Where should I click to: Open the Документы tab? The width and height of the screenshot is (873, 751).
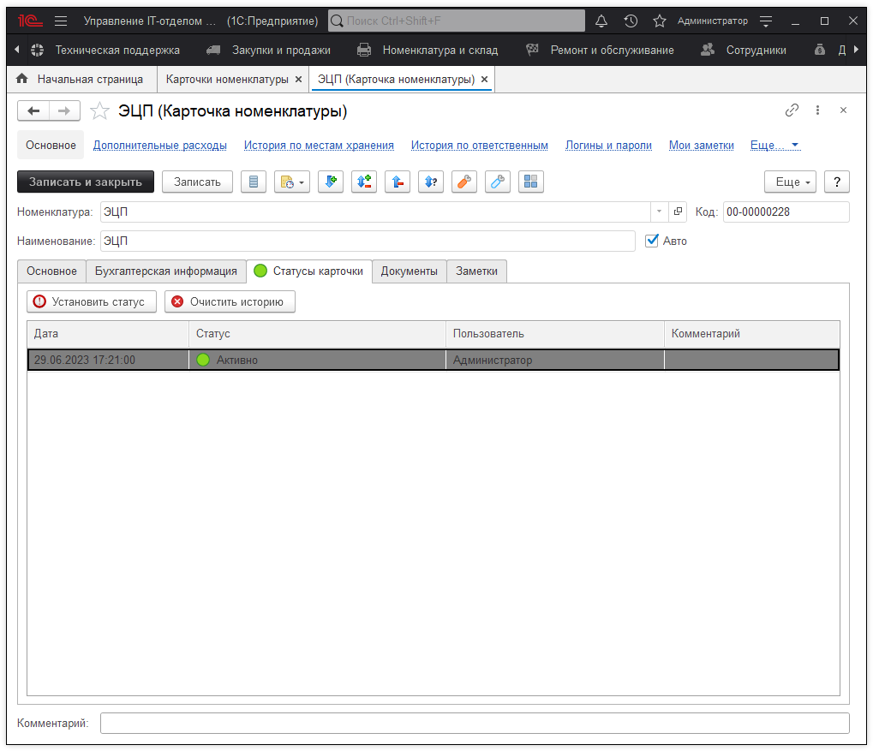tap(409, 271)
